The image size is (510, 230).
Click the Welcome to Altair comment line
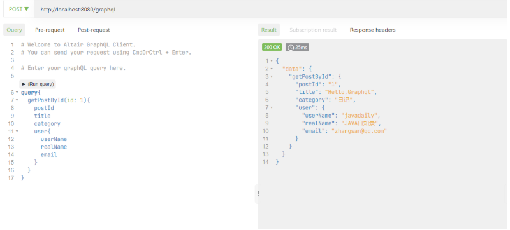pyautogui.click(x=78, y=44)
